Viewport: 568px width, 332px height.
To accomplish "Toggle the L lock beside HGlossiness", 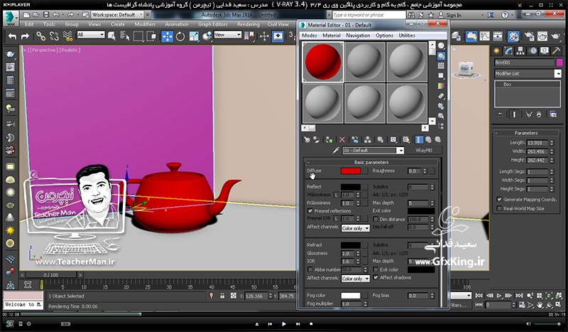I will pos(336,195).
